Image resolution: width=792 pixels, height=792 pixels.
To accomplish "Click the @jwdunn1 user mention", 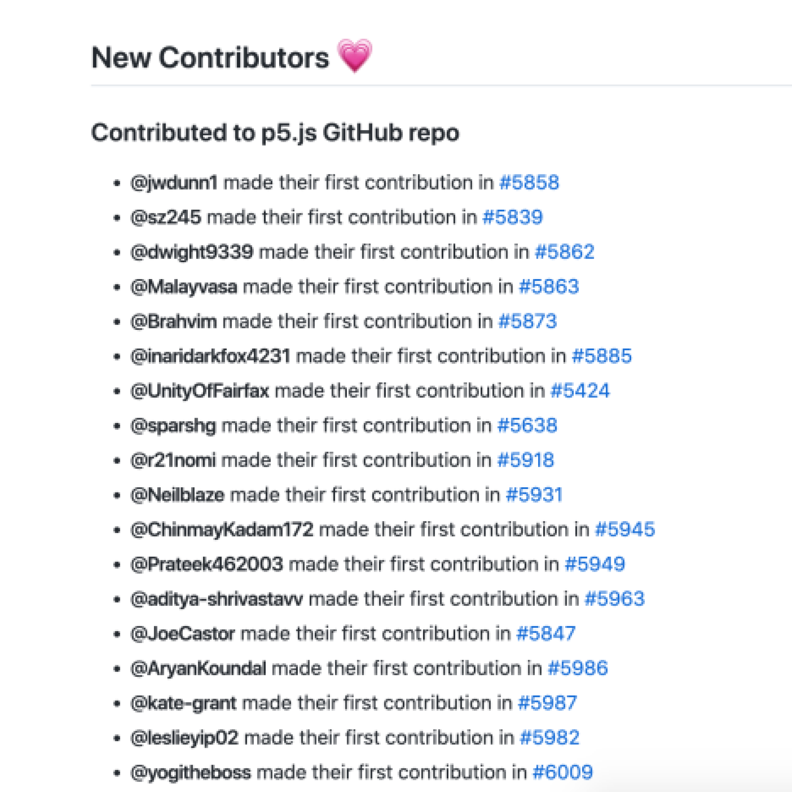I will click(x=174, y=182).
